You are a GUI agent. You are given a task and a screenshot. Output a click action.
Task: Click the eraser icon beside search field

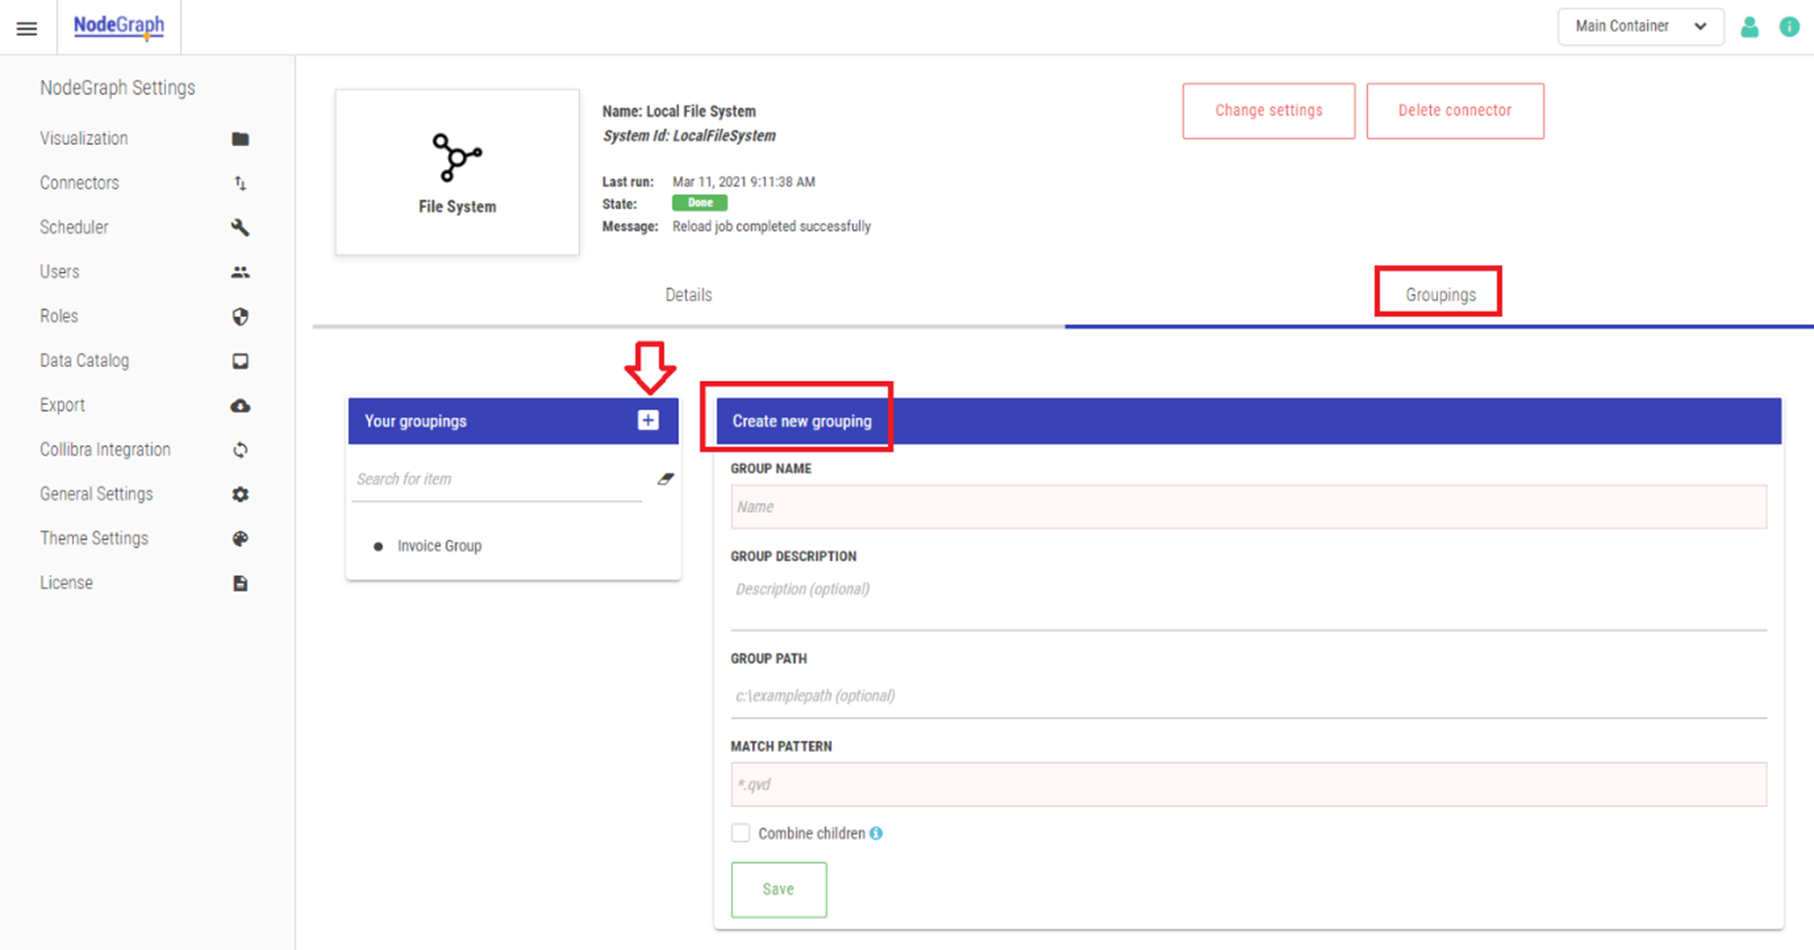click(x=666, y=479)
